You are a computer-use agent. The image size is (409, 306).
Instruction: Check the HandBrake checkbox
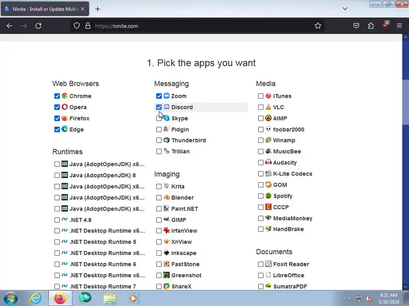click(x=260, y=229)
